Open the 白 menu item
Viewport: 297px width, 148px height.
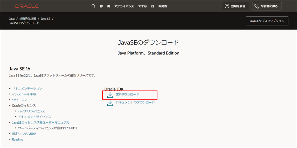153,6
